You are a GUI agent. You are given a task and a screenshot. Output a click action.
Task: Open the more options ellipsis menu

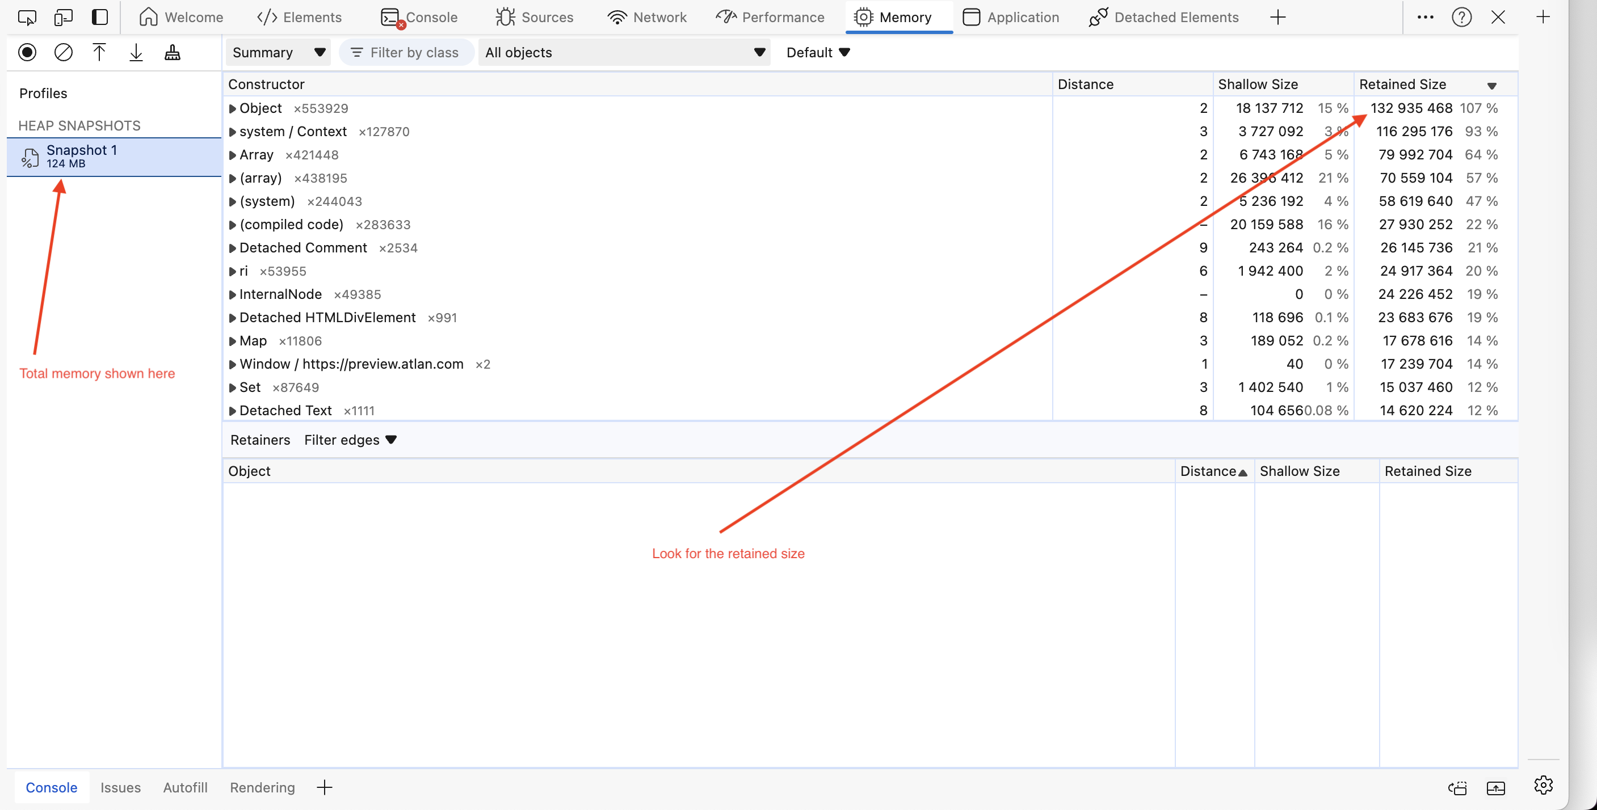click(1424, 16)
